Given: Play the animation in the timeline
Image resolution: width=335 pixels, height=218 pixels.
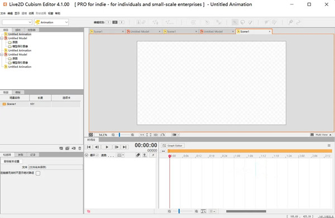Looking at the screenshot, I should coord(107,147).
